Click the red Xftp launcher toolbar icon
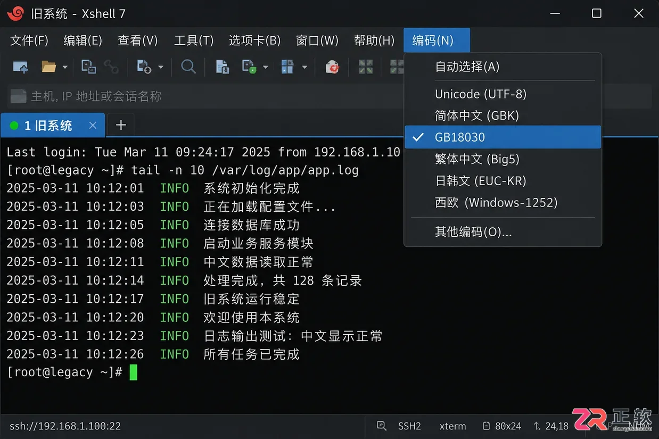Image resolution: width=659 pixels, height=439 pixels. click(x=333, y=67)
